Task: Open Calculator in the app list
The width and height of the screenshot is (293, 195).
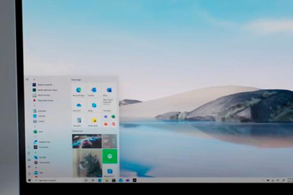Action: click(39, 111)
